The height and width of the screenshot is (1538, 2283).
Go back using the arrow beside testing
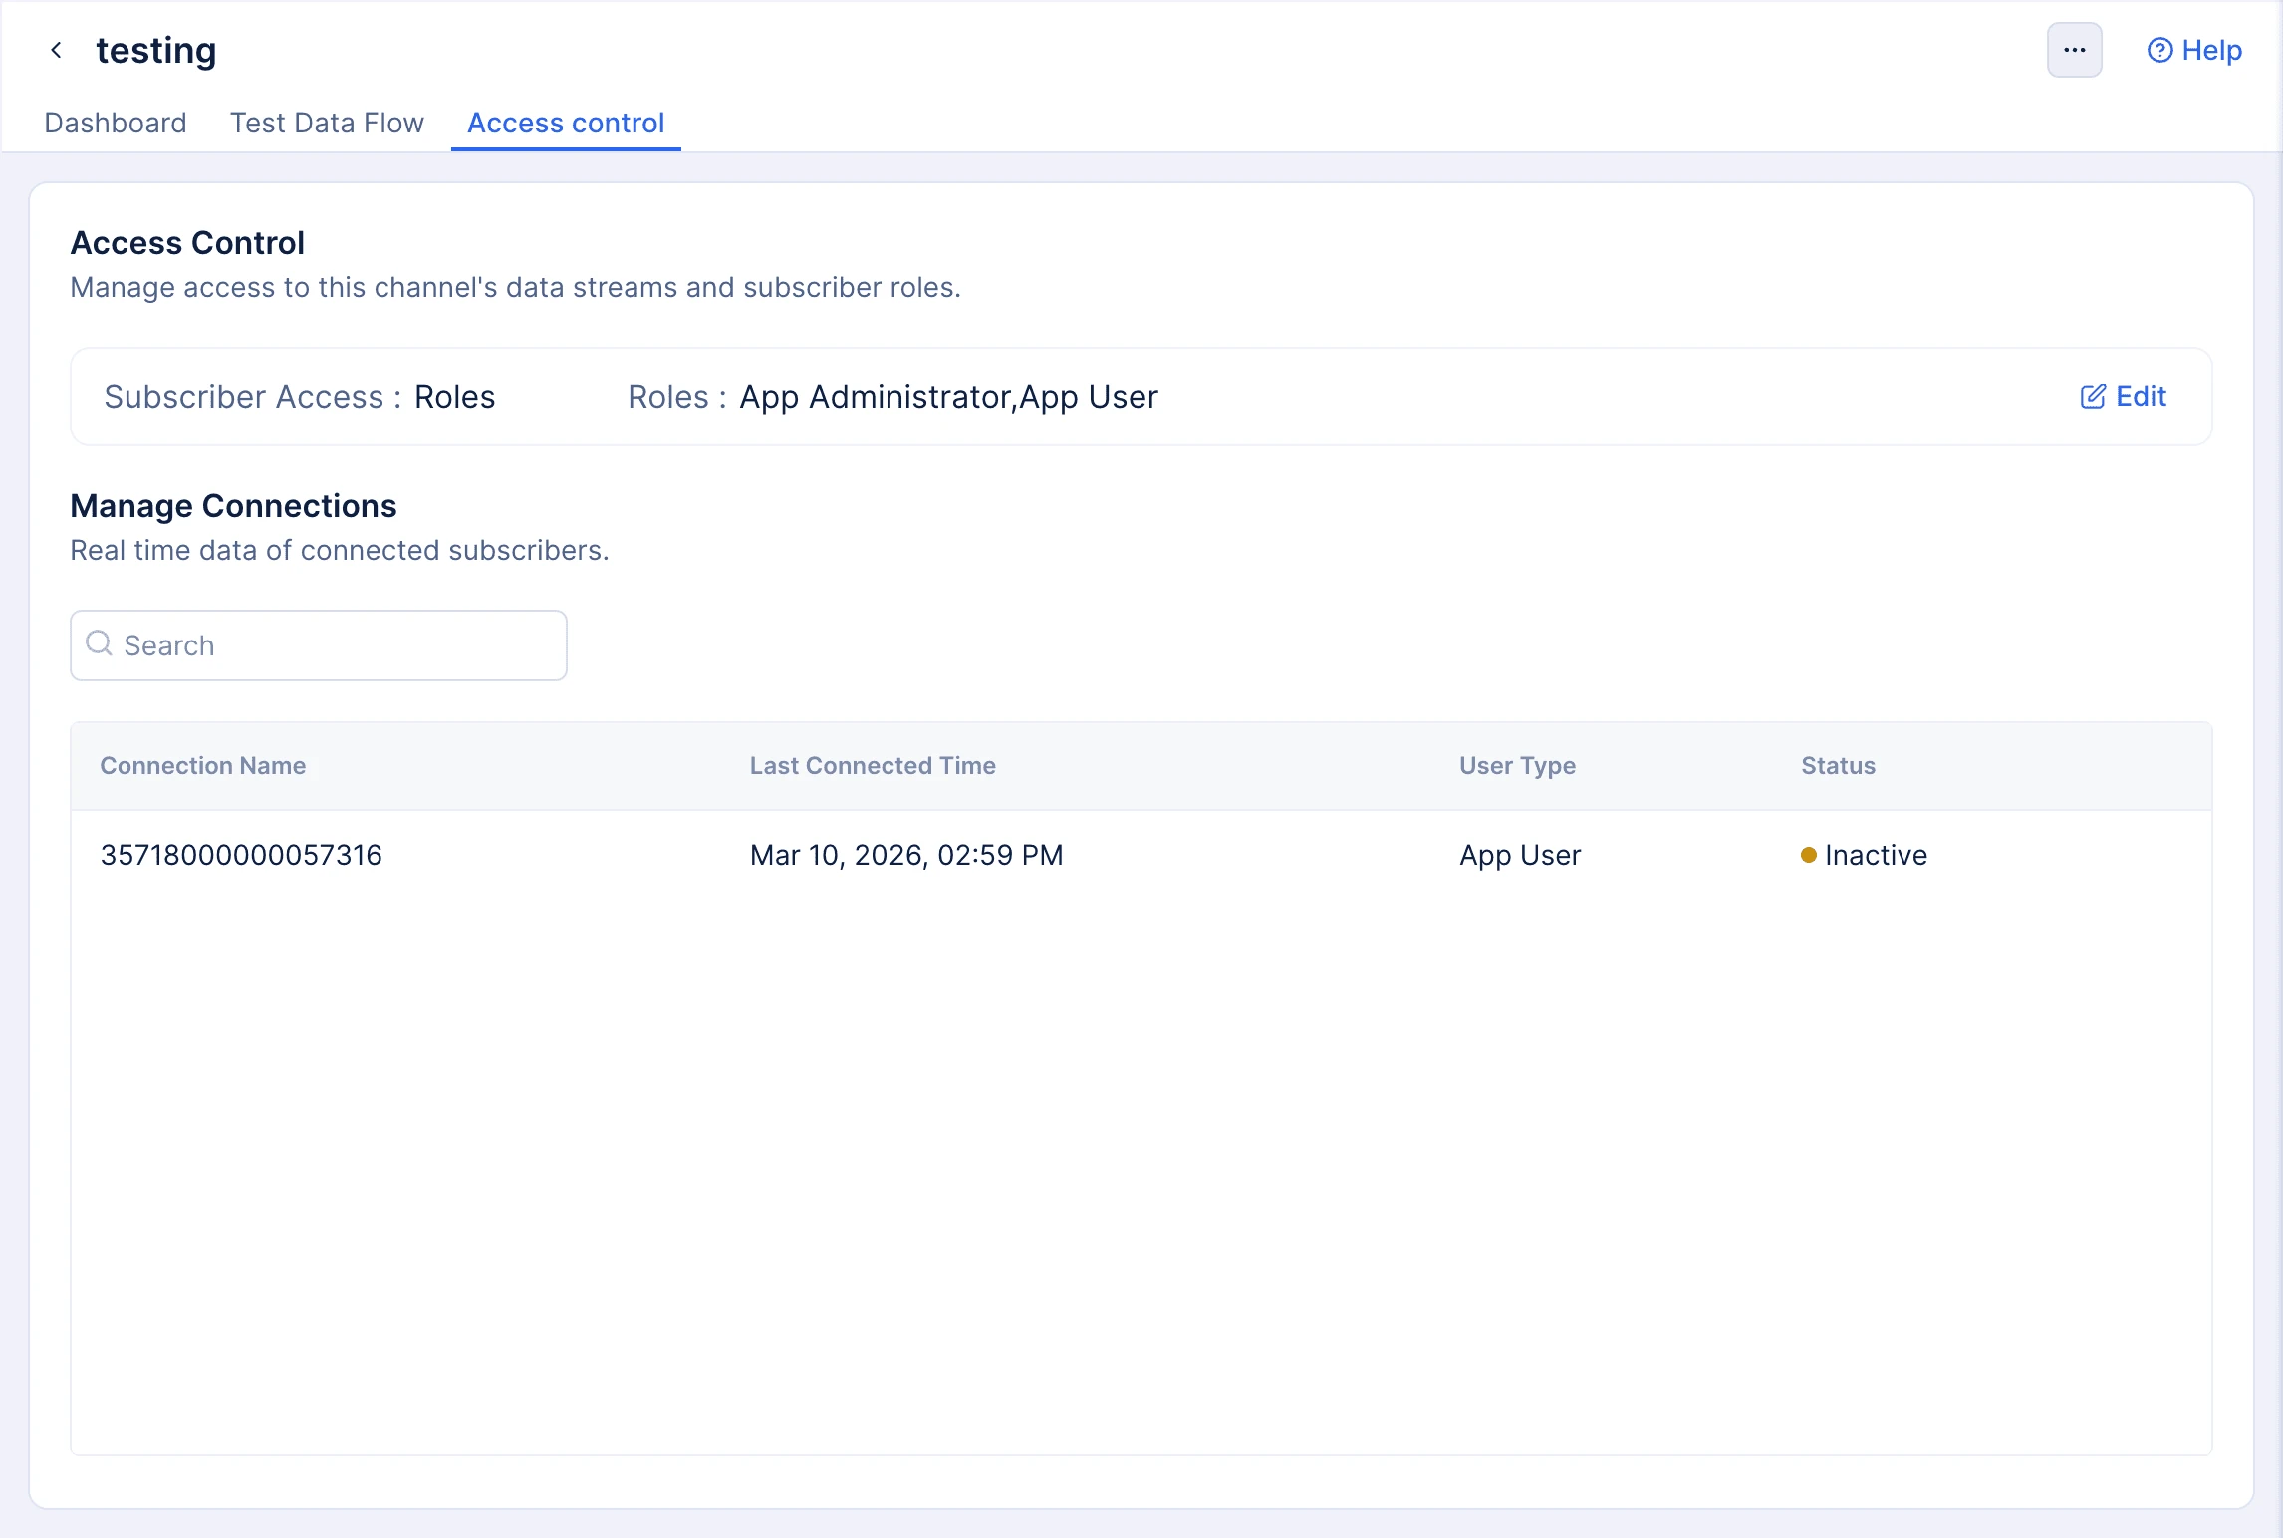[57, 50]
